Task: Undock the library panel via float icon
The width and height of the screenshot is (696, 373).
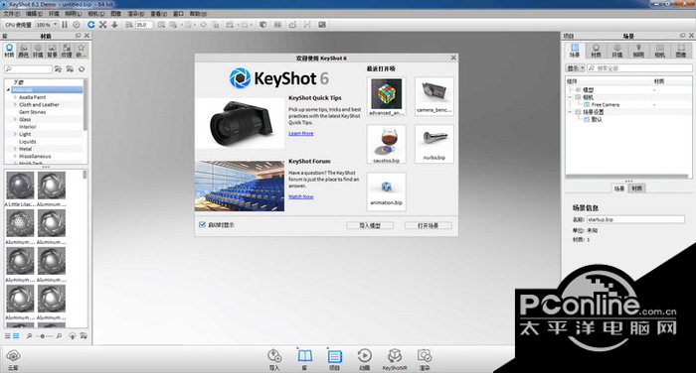Action: click(79, 36)
